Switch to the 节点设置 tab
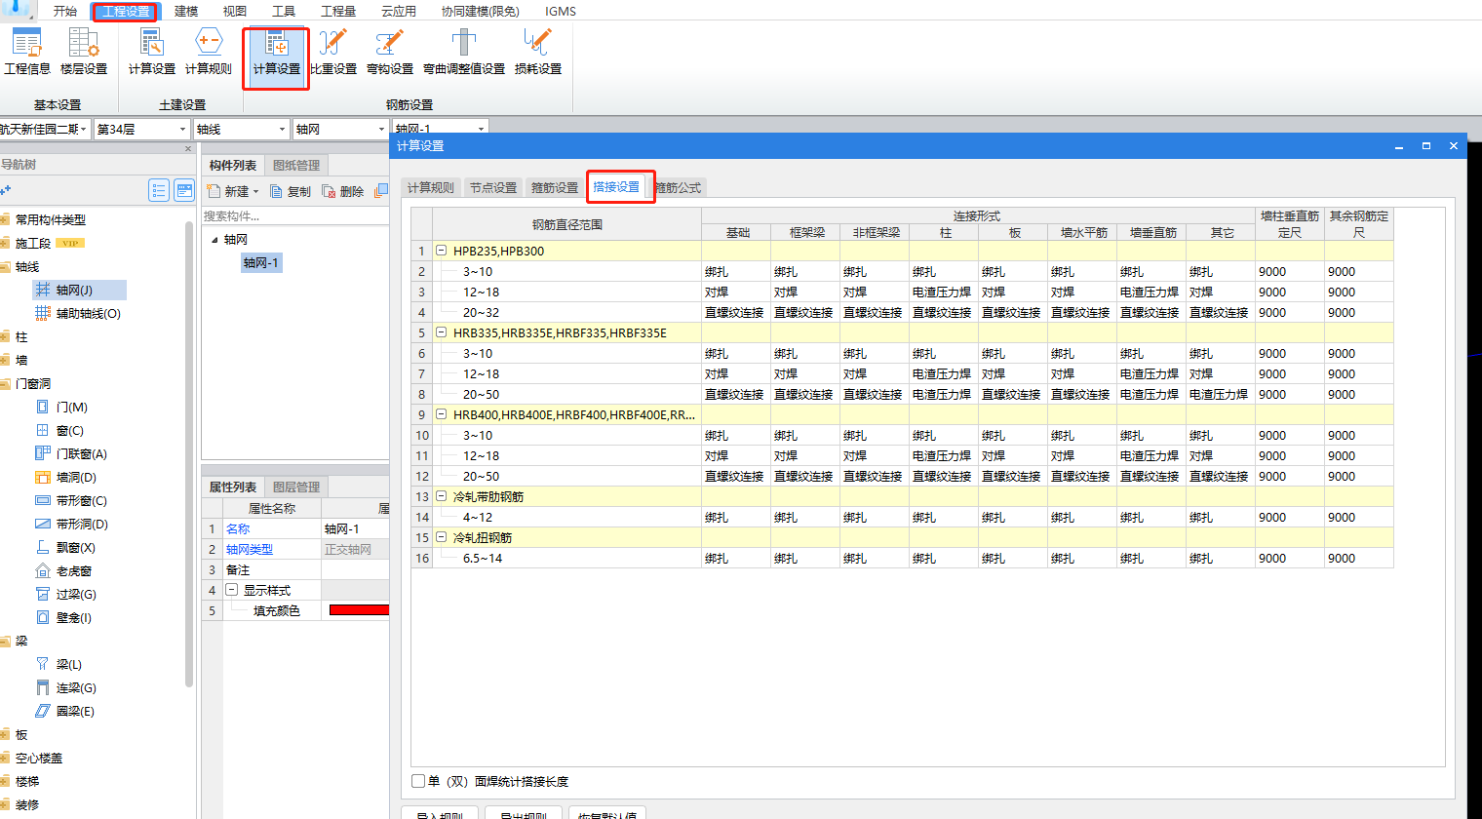 (x=493, y=187)
